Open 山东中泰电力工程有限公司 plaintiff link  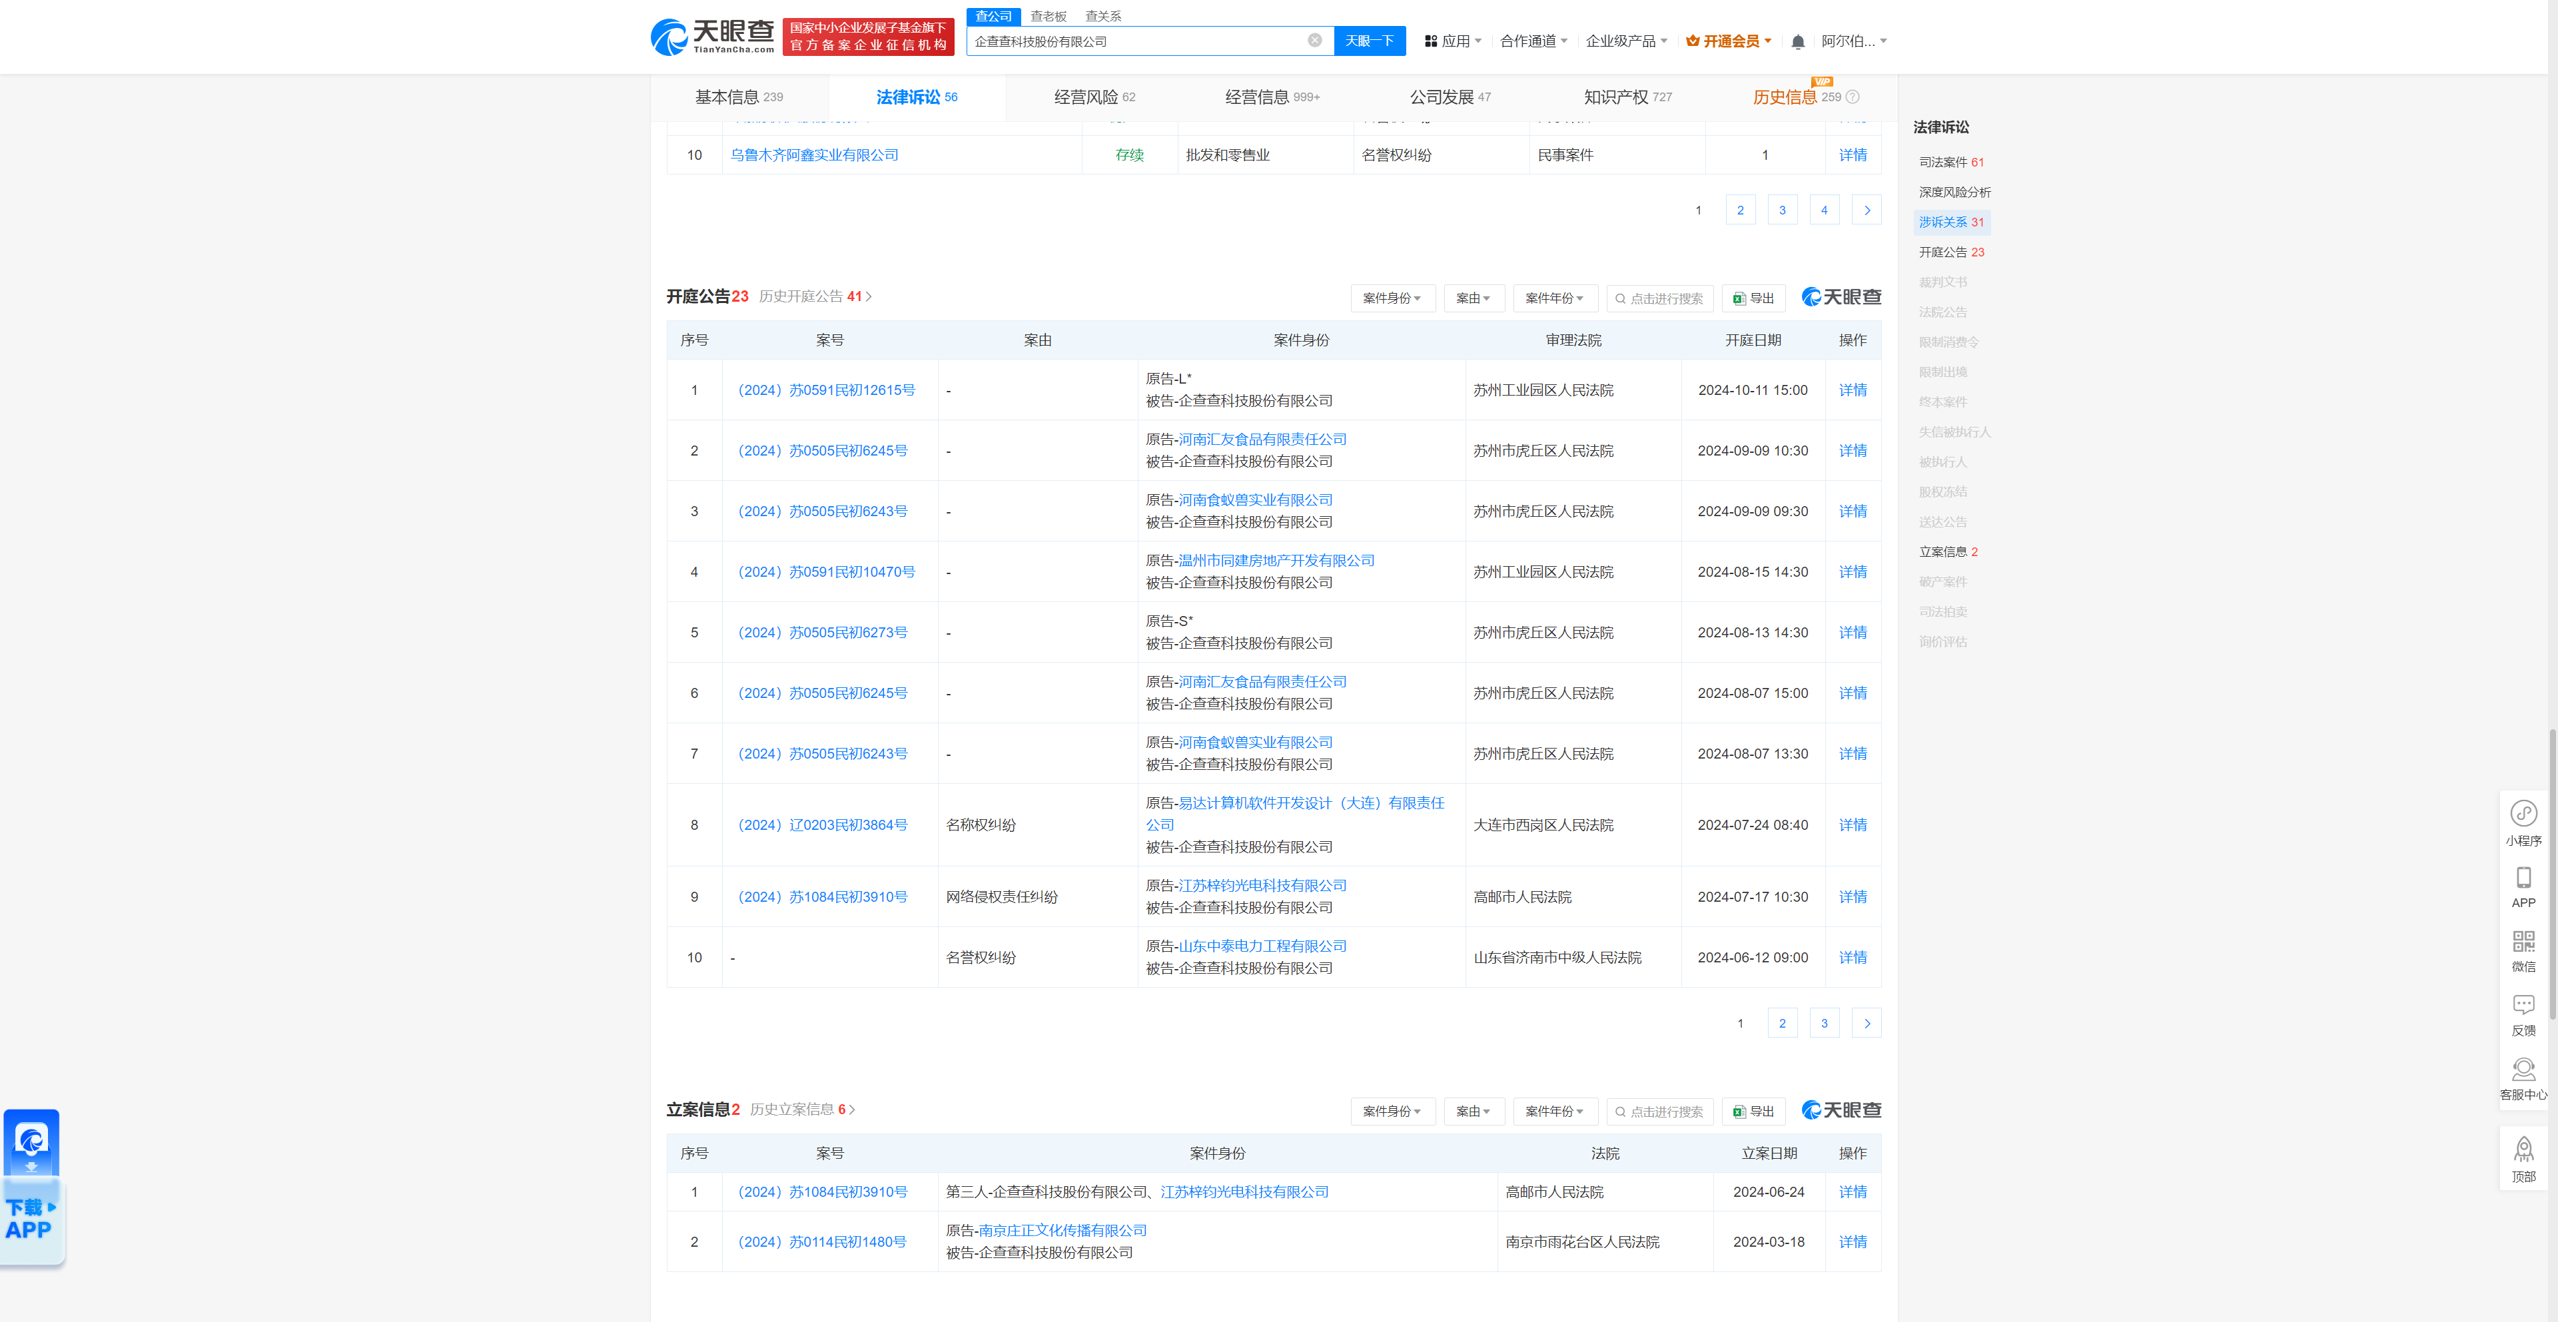coord(1262,946)
